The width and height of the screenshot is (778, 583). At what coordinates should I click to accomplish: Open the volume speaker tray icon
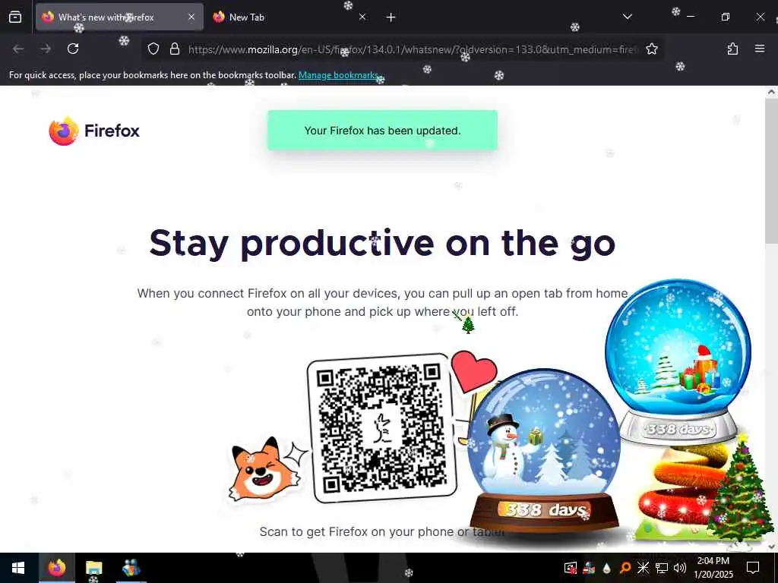click(680, 568)
